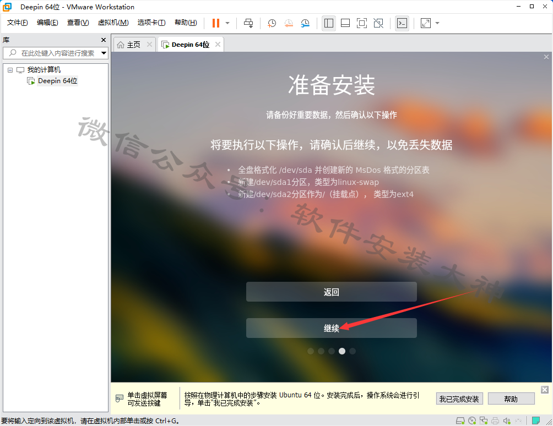Open the snapshot manager

pos(305,23)
